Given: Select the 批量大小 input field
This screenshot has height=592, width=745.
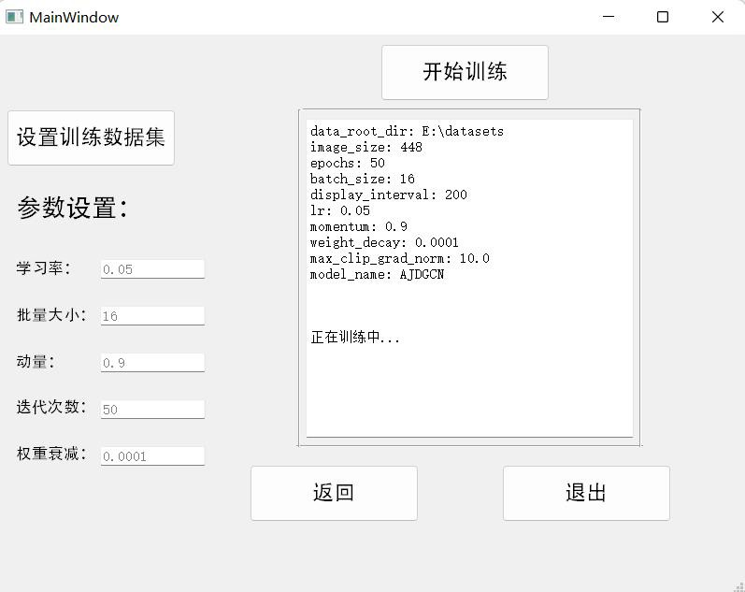Looking at the screenshot, I should pyautogui.click(x=152, y=316).
